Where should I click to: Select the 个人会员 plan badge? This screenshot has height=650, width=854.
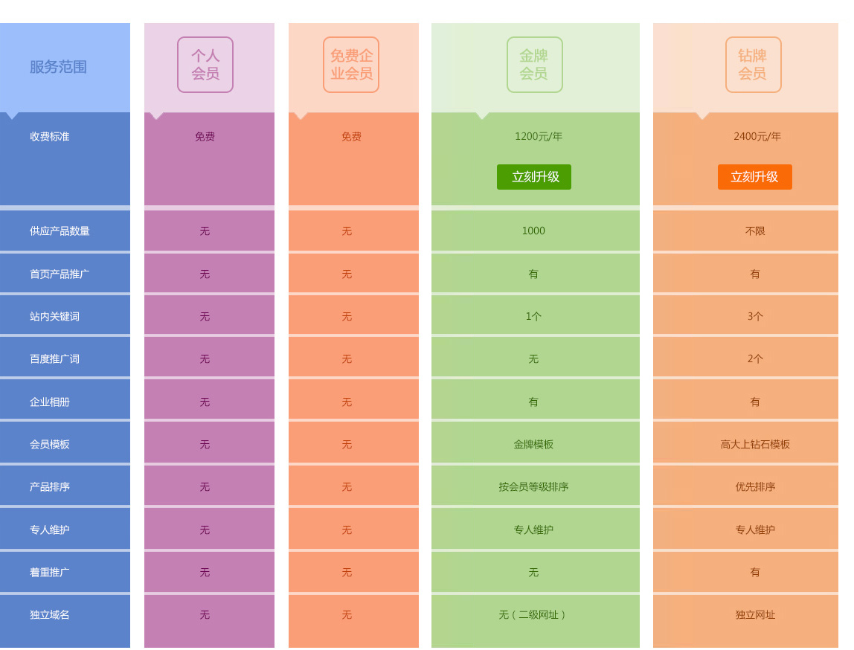pyautogui.click(x=205, y=65)
